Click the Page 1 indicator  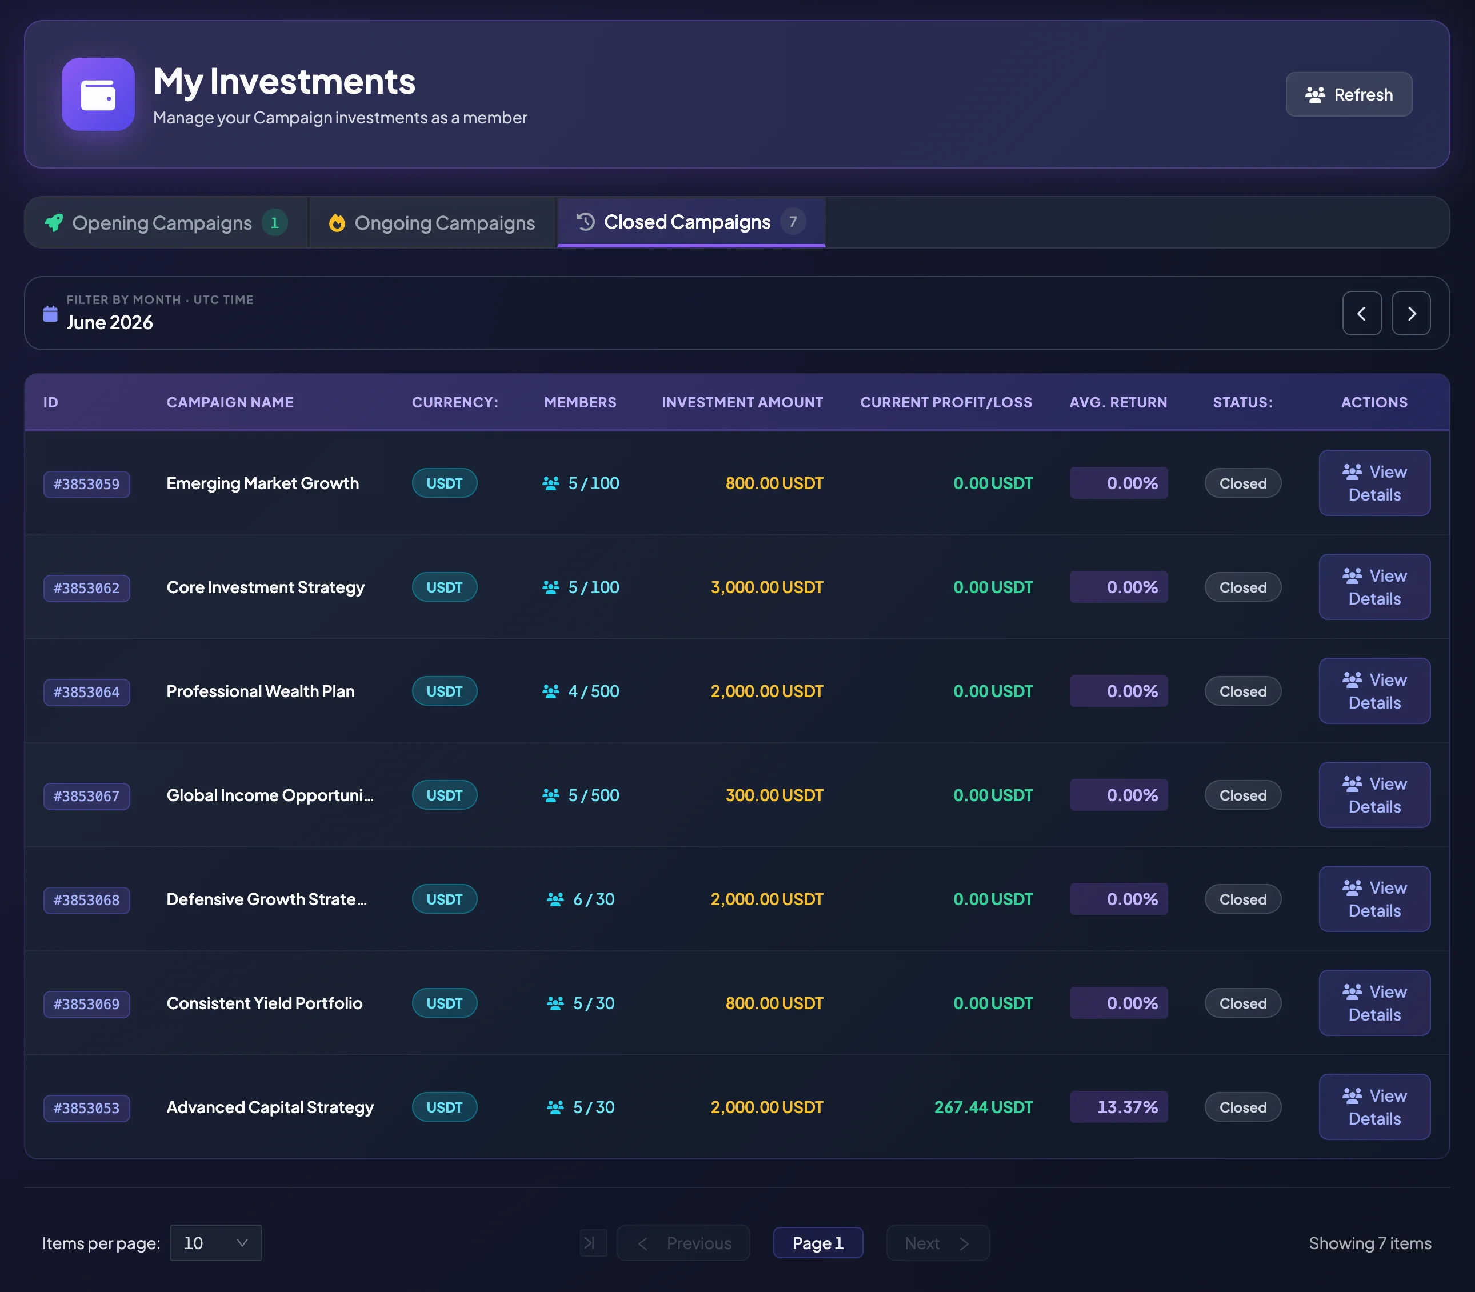[818, 1242]
